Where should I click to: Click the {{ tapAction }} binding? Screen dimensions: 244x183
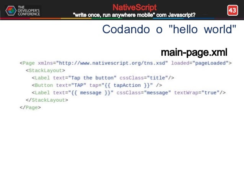(x=127, y=85)
